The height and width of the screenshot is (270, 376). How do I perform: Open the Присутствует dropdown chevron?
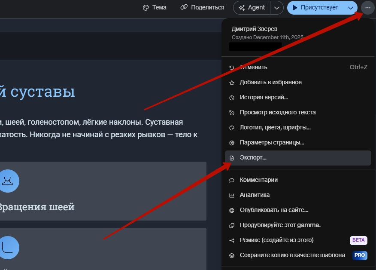click(x=351, y=8)
